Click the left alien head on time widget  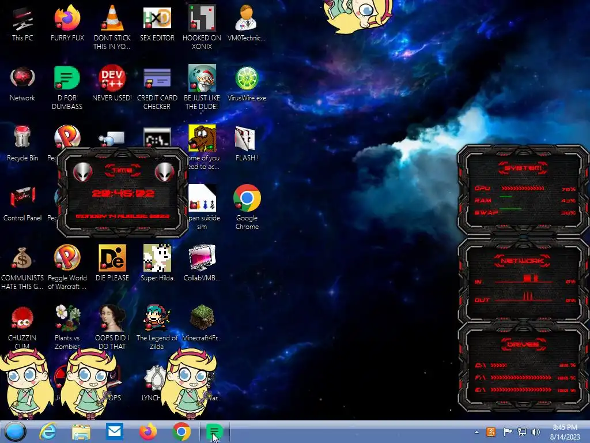pos(82,172)
